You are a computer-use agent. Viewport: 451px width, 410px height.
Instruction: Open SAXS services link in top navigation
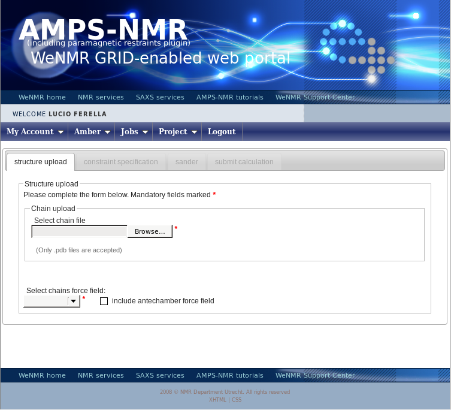point(160,97)
